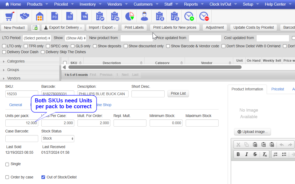Screen dimensions: 295x184
Task: Check Show Barcode & Vendor code
Action: tap(168, 46)
